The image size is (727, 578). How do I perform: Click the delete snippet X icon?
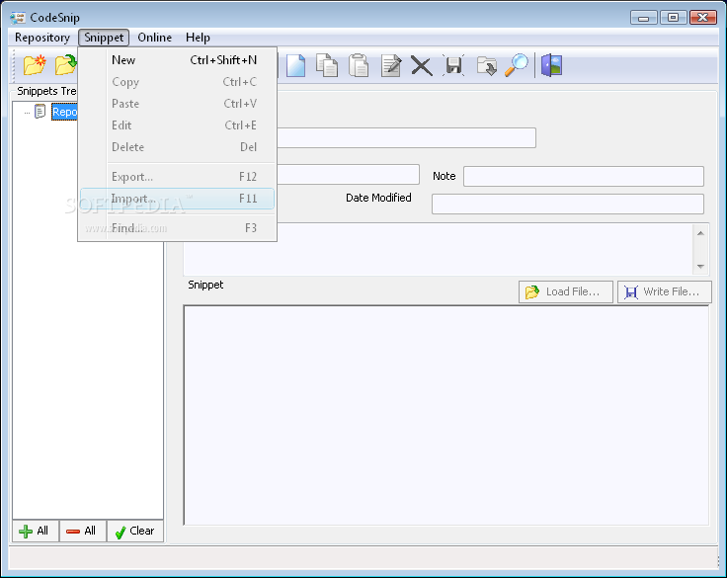point(422,66)
